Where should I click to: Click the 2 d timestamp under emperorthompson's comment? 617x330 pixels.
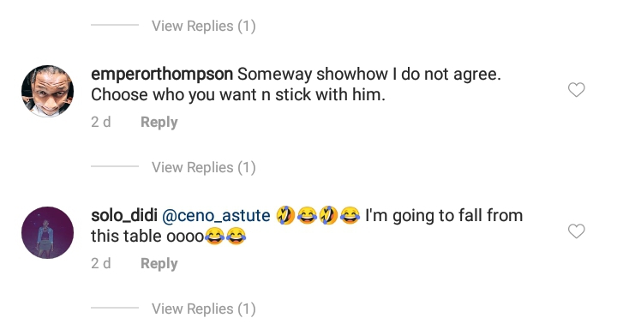pyautogui.click(x=101, y=122)
